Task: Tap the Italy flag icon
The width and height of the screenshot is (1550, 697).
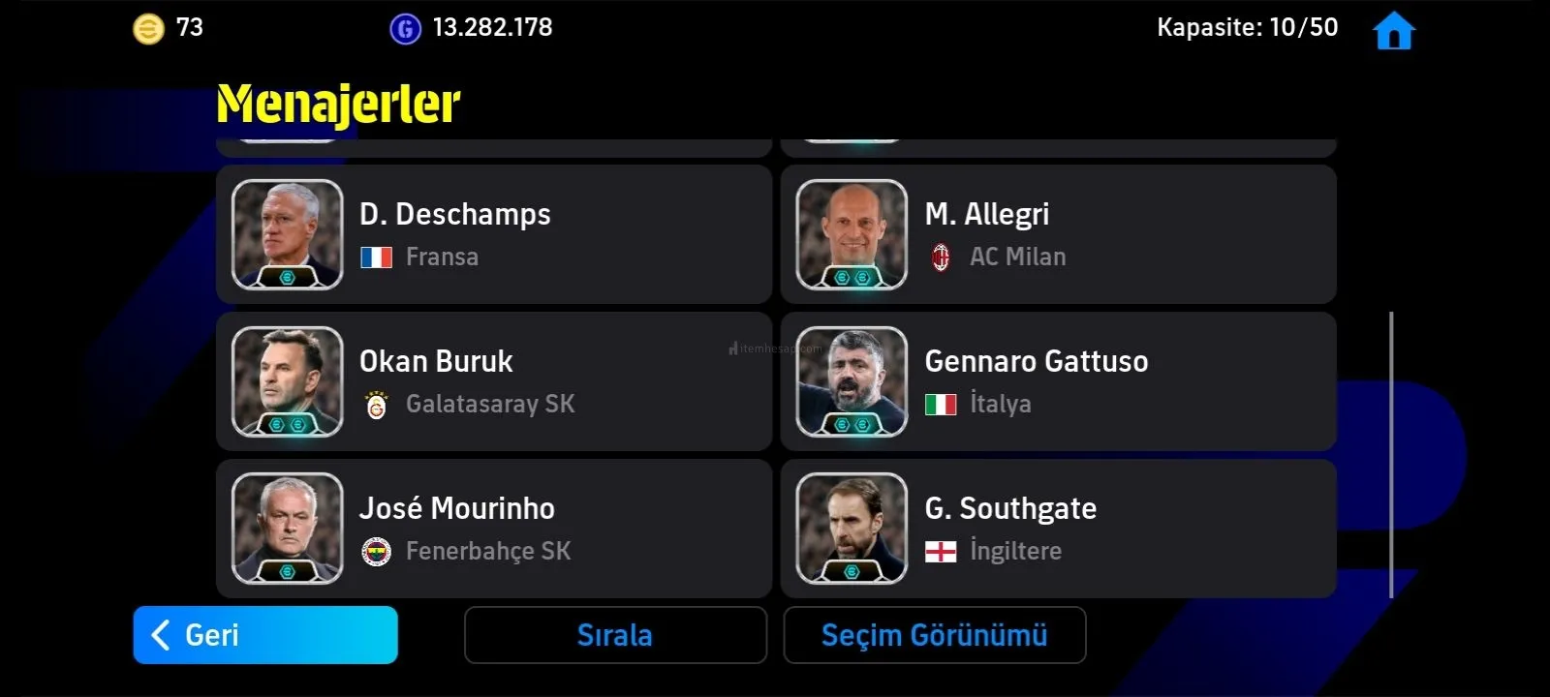Action: click(940, 405)
